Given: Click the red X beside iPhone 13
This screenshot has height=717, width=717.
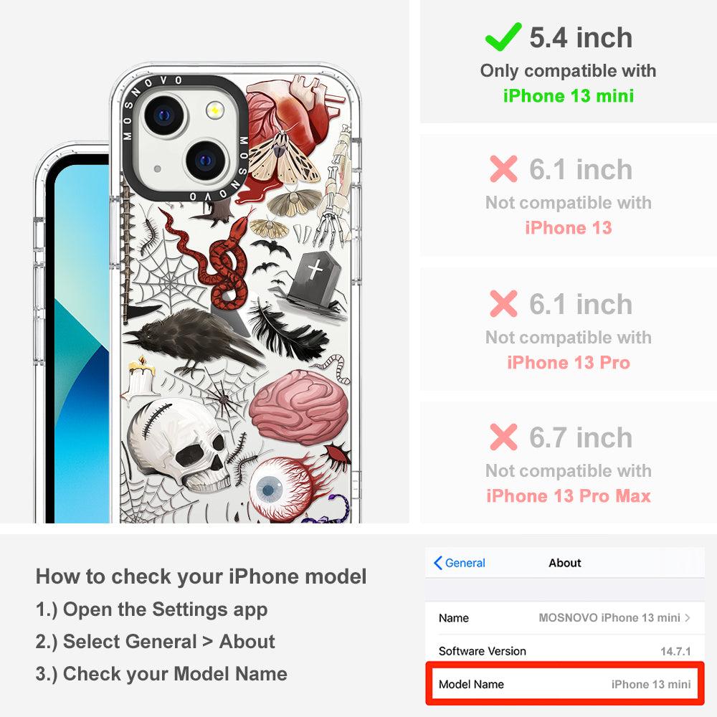Looking at the screenshot, I should pos(503,168).
